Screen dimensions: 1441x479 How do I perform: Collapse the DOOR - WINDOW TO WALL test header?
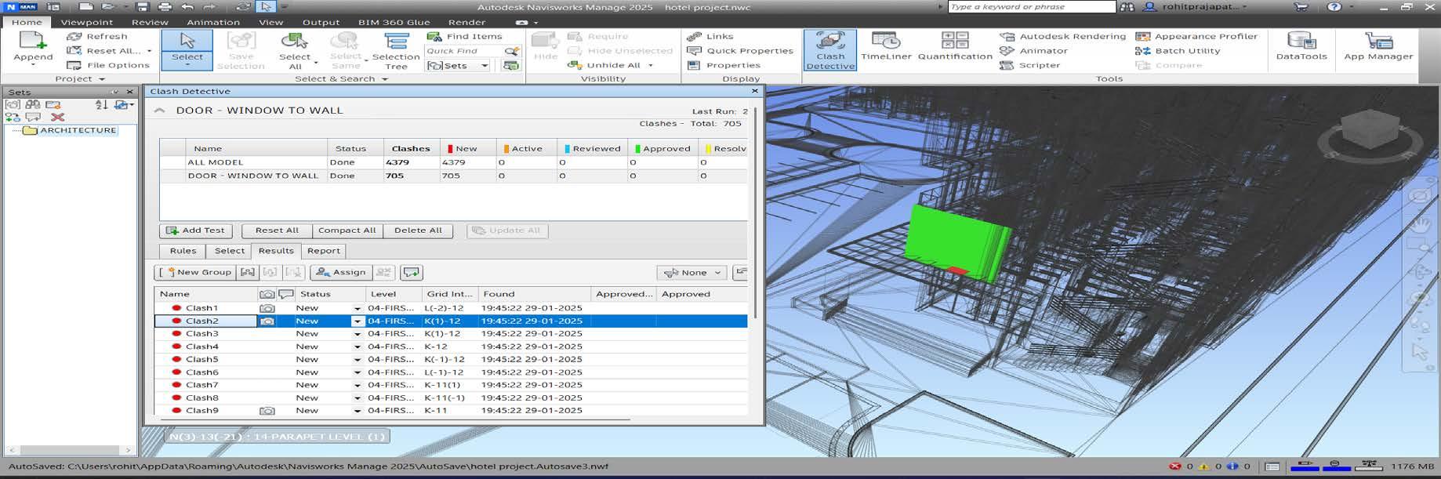point(159,111)
